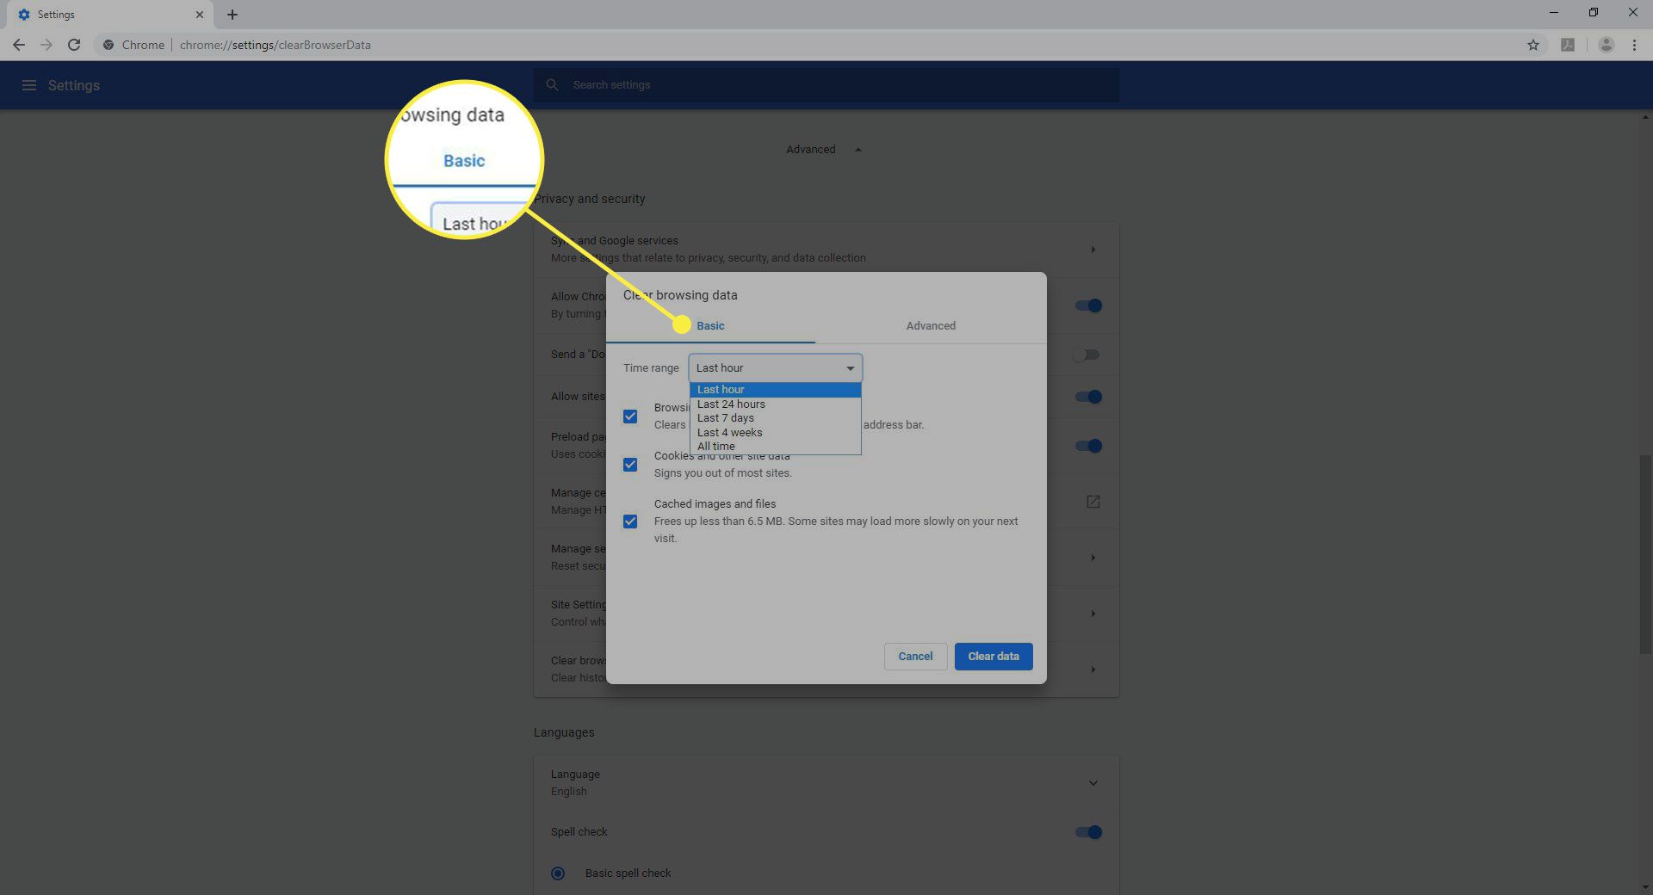The image size is (1653, 895).
Task: Choose Last 24 hours option
Action: pos(775,404)
